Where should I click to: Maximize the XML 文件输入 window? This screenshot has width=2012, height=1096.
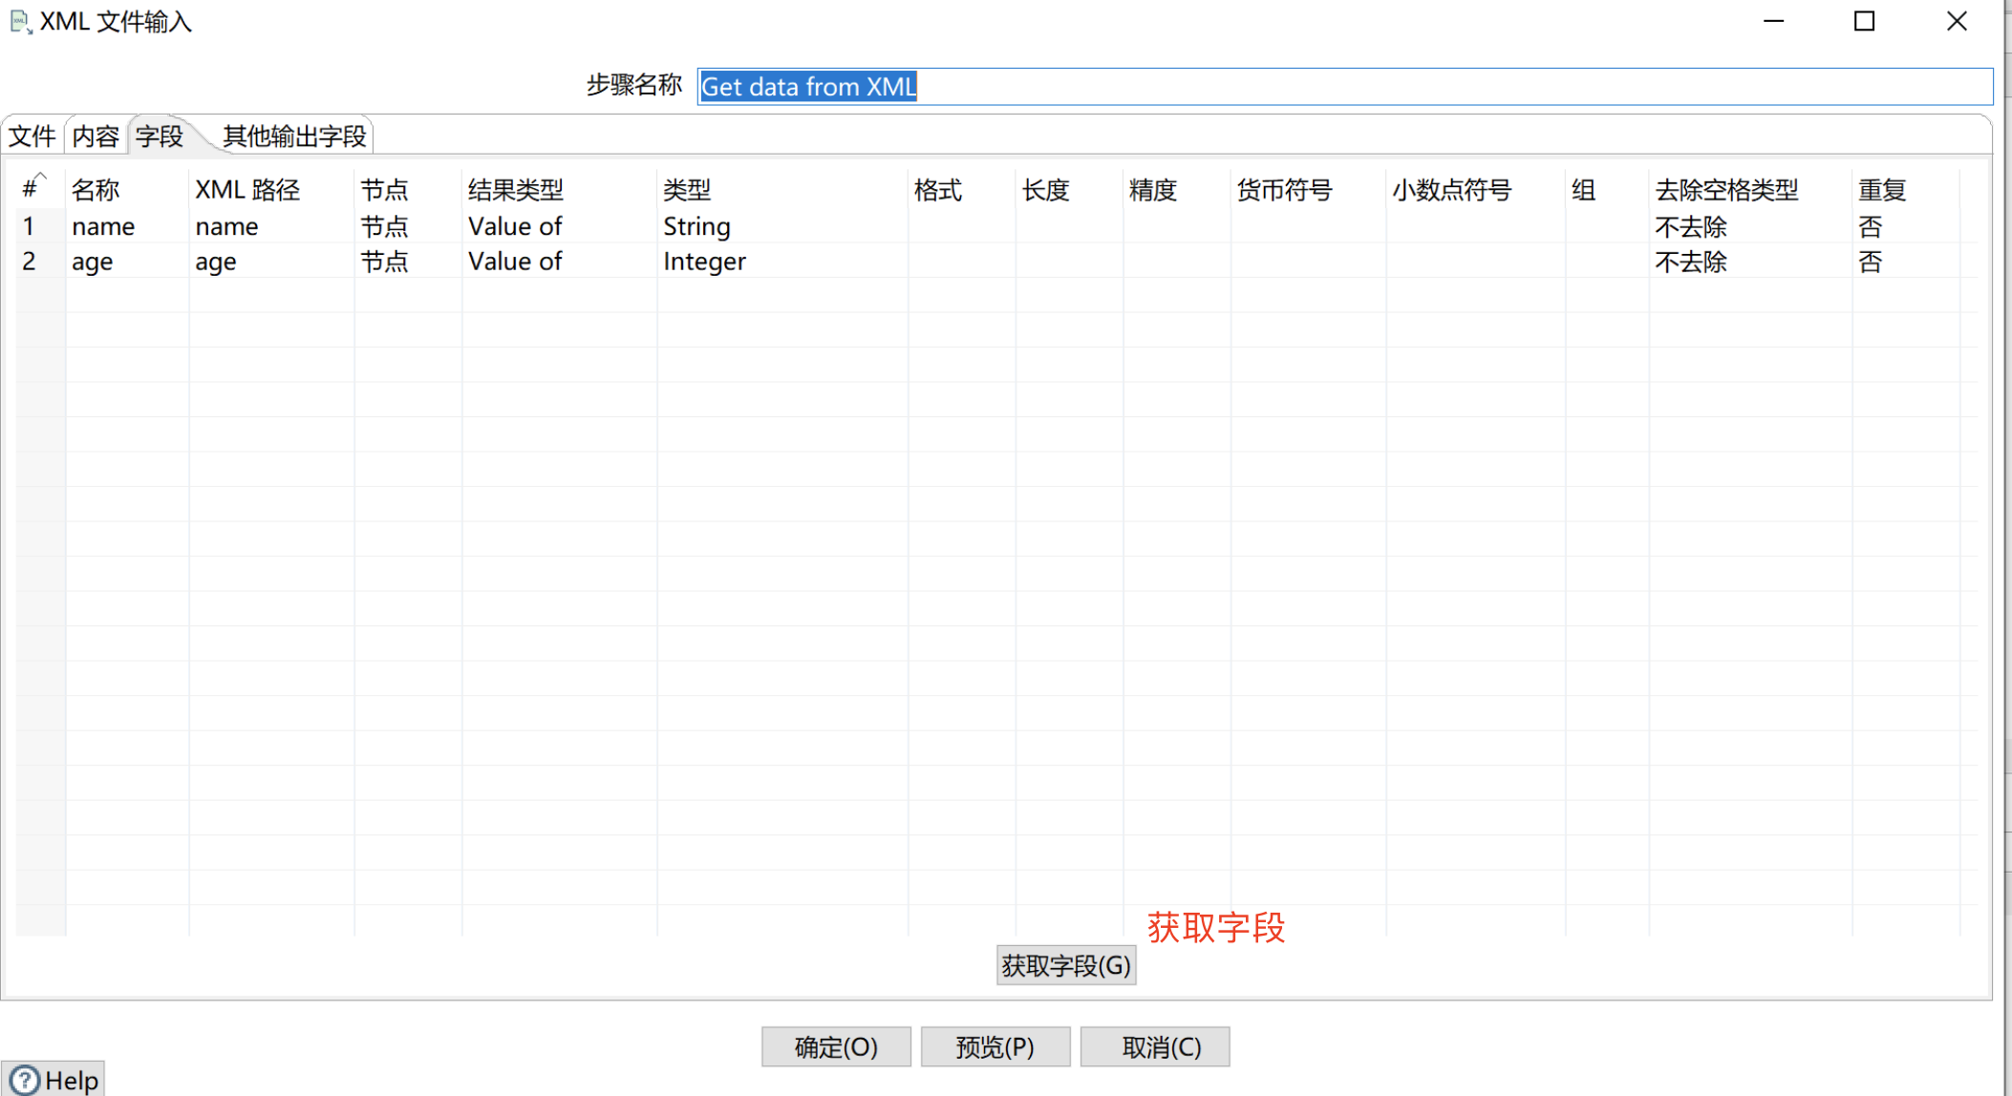tap(1864, 21)
